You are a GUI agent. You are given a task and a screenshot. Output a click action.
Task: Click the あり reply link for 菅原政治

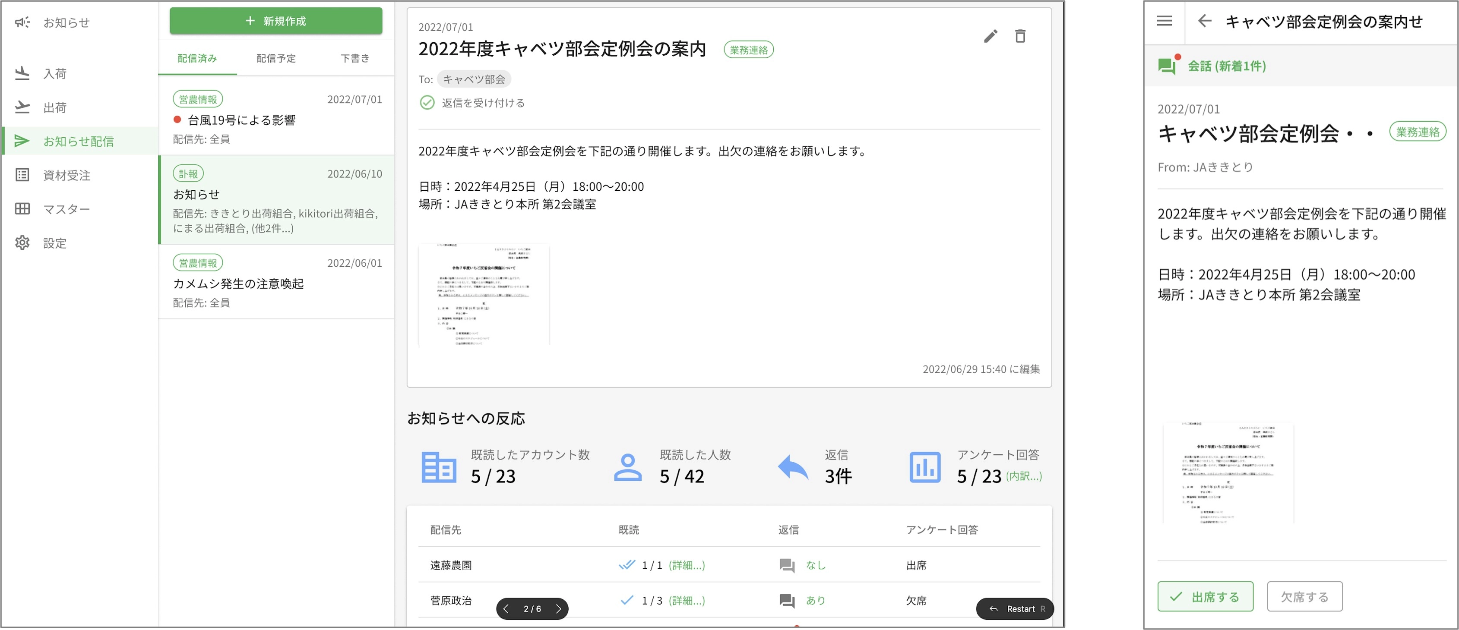[816, 601]
